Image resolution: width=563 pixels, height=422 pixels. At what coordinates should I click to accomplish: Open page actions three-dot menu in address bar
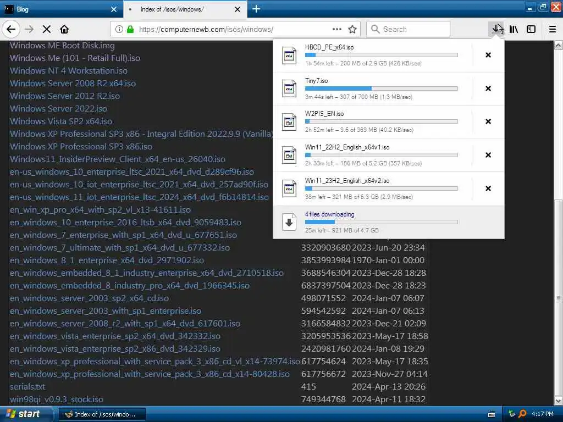tap(337, 29)
